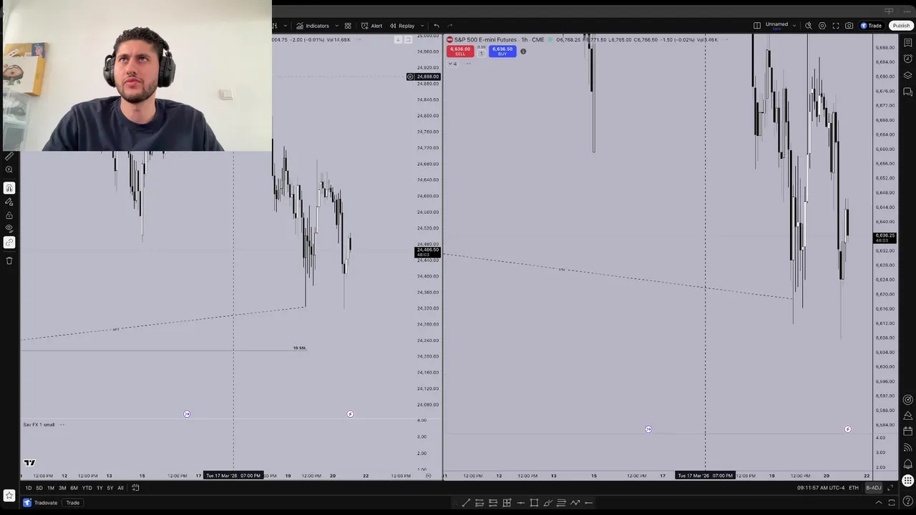
Task: Click the Quick Search magnifier icon
Action: (809, 26)
